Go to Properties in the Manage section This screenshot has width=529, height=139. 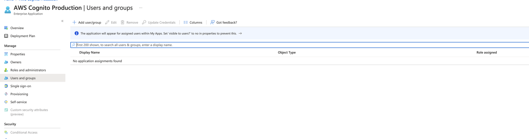[x=18, y=54]
